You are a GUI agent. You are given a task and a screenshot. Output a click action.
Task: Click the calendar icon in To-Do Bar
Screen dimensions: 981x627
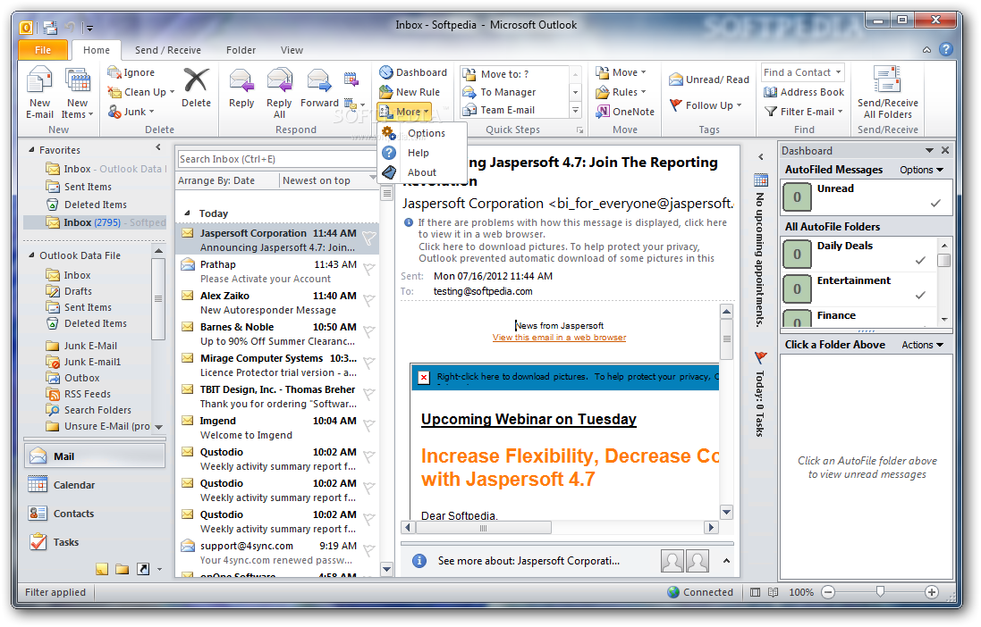pyautogui.click(x=761, y=180)
